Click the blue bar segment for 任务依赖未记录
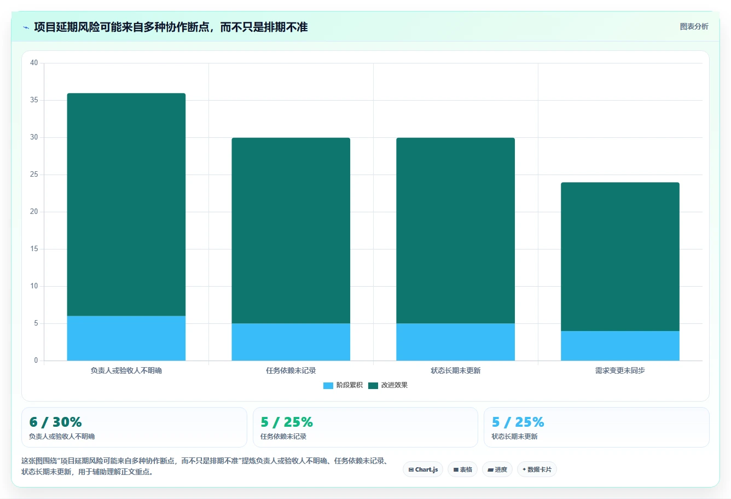The height and width of the screenshot is (499, 731). 291,342
